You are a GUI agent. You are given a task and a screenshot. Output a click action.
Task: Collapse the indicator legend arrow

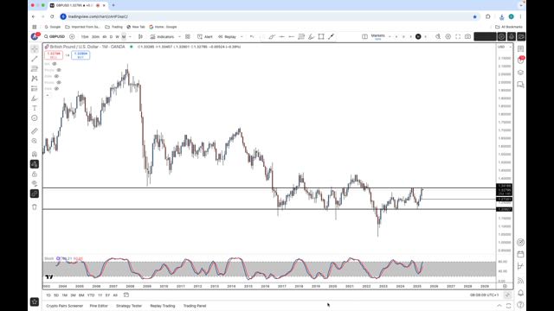(x=48, y=95)
